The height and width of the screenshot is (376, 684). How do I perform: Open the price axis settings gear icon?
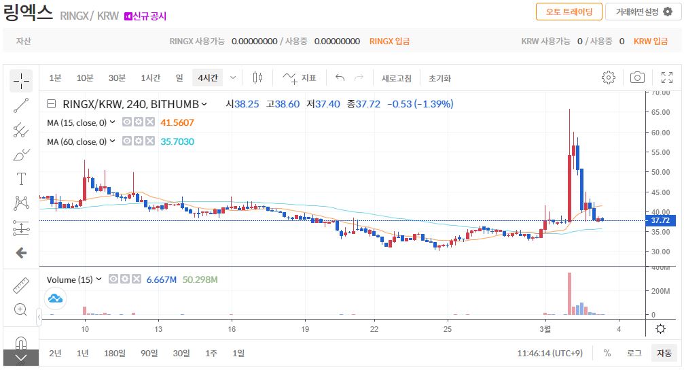[660, 329]
